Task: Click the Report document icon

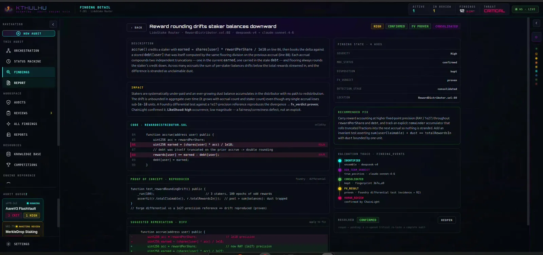Action: point(8,83)
